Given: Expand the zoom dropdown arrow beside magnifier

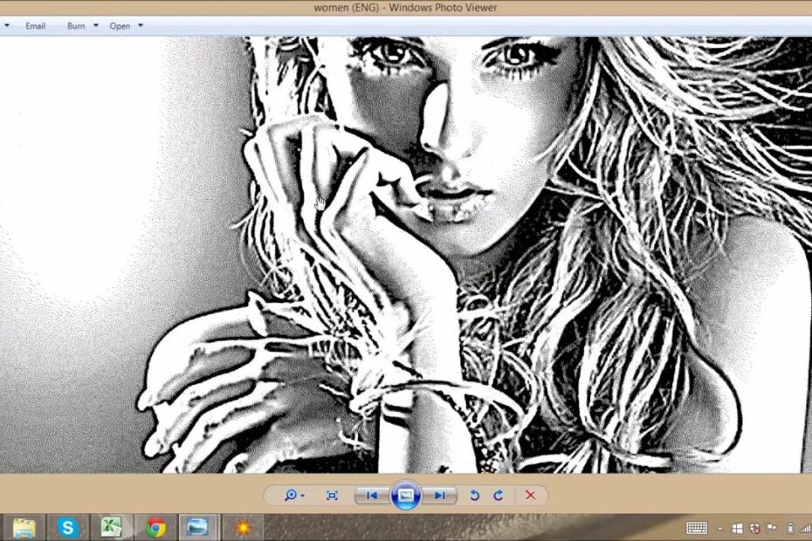Looking at the screenshot, I should pyautogui.click(x=302, y=496).
